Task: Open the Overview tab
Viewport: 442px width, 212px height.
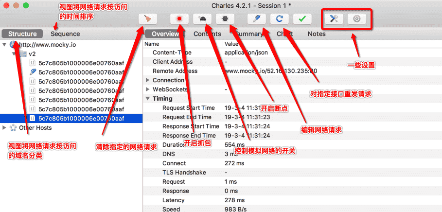Action: coord(165,34)
